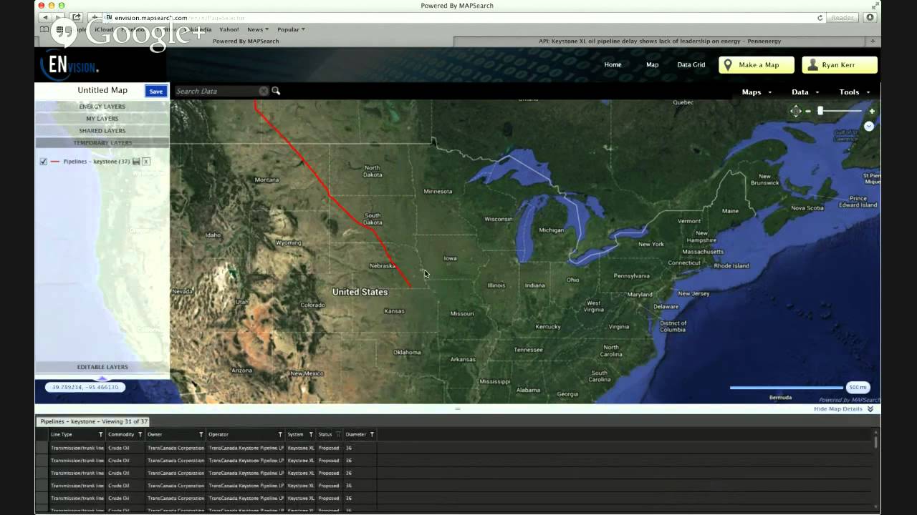Click the Safari downloads icon

click(x=871, y=18)
